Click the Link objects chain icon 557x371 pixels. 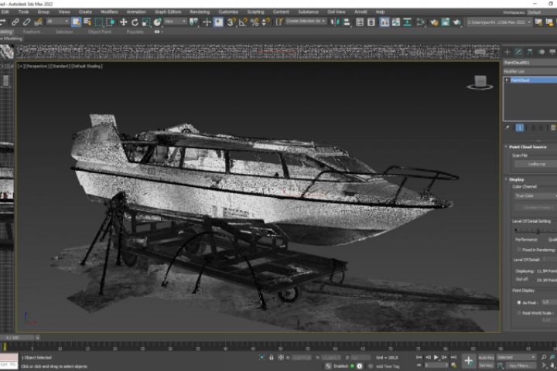(x=15, y=22)
